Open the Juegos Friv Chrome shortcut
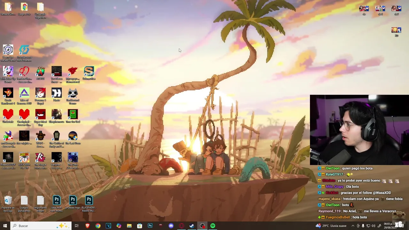This screenshot has height=230, width=409. pyautogui.click(x=24, y=10)
